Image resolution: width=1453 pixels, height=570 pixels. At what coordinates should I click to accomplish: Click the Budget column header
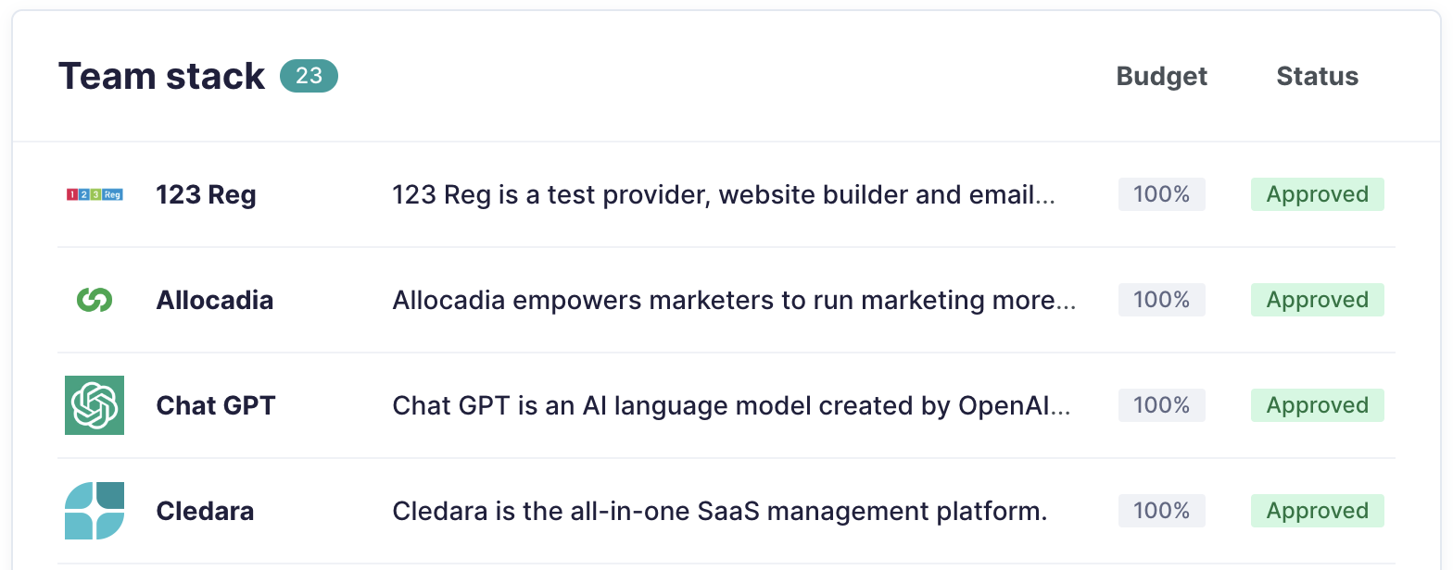click(x=1162, y=76)
